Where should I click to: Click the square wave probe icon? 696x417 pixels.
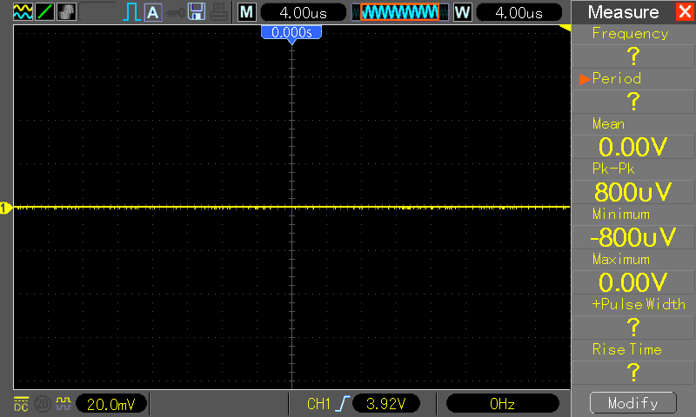[x=63, y=404]
